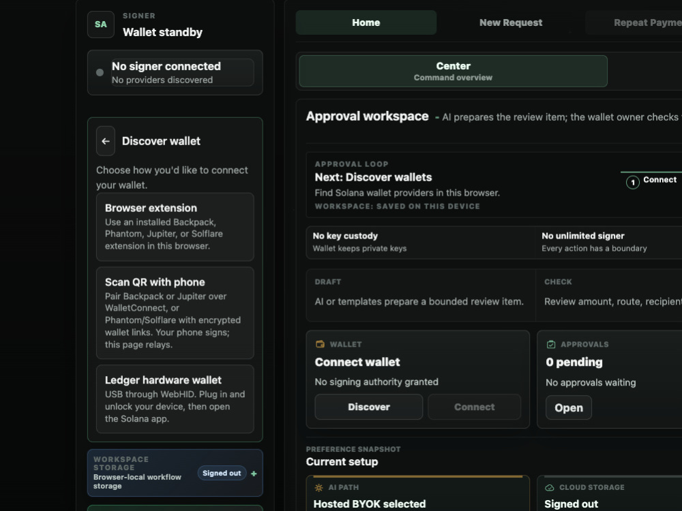
Task: Click the AI Path Hosted BYOK card
Action: (417, 493)
